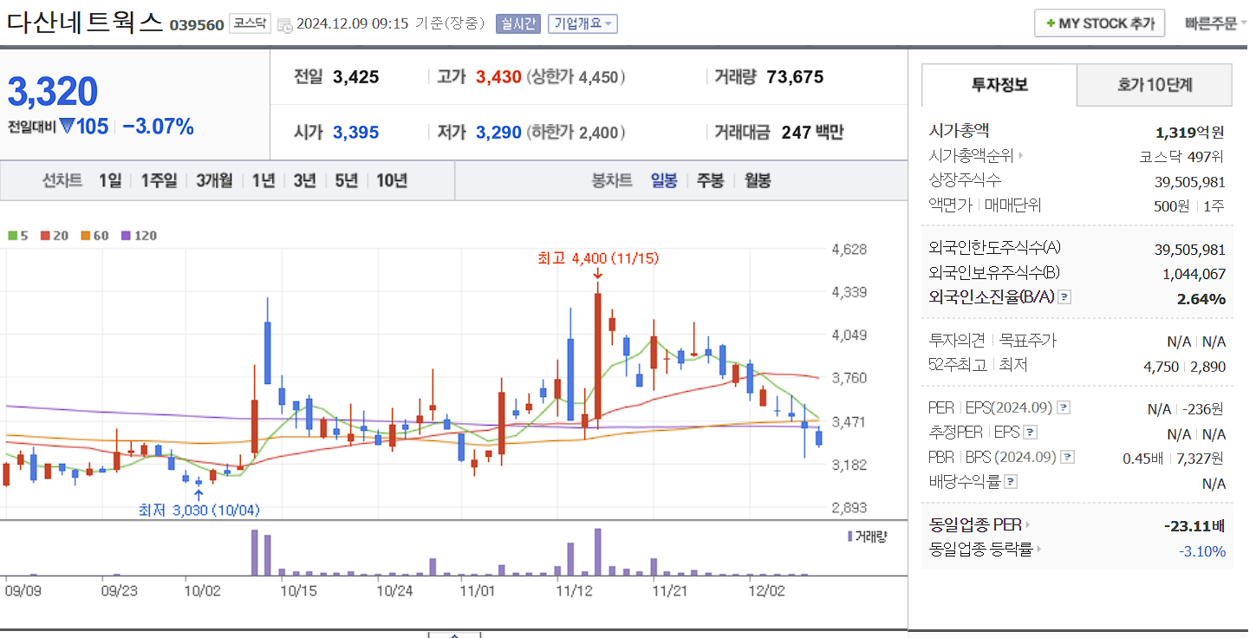Click the 저가 value 3,290
Screen dimensions: 1256x638
click(x=498, y=133)
